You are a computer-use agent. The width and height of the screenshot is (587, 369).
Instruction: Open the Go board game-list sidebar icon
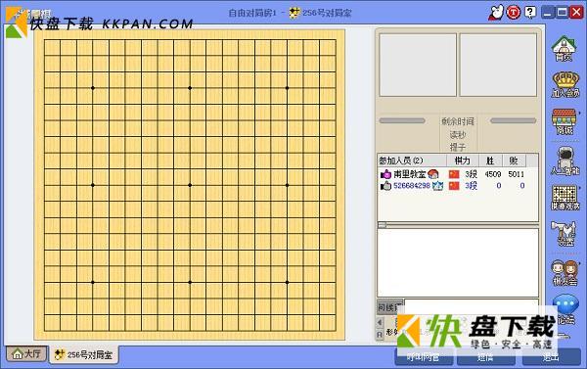pos(565,198)
